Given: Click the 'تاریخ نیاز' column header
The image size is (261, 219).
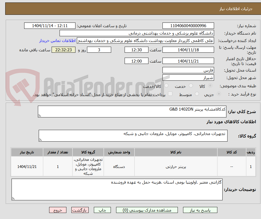Looking at the screenshot, I should [27, 152].
